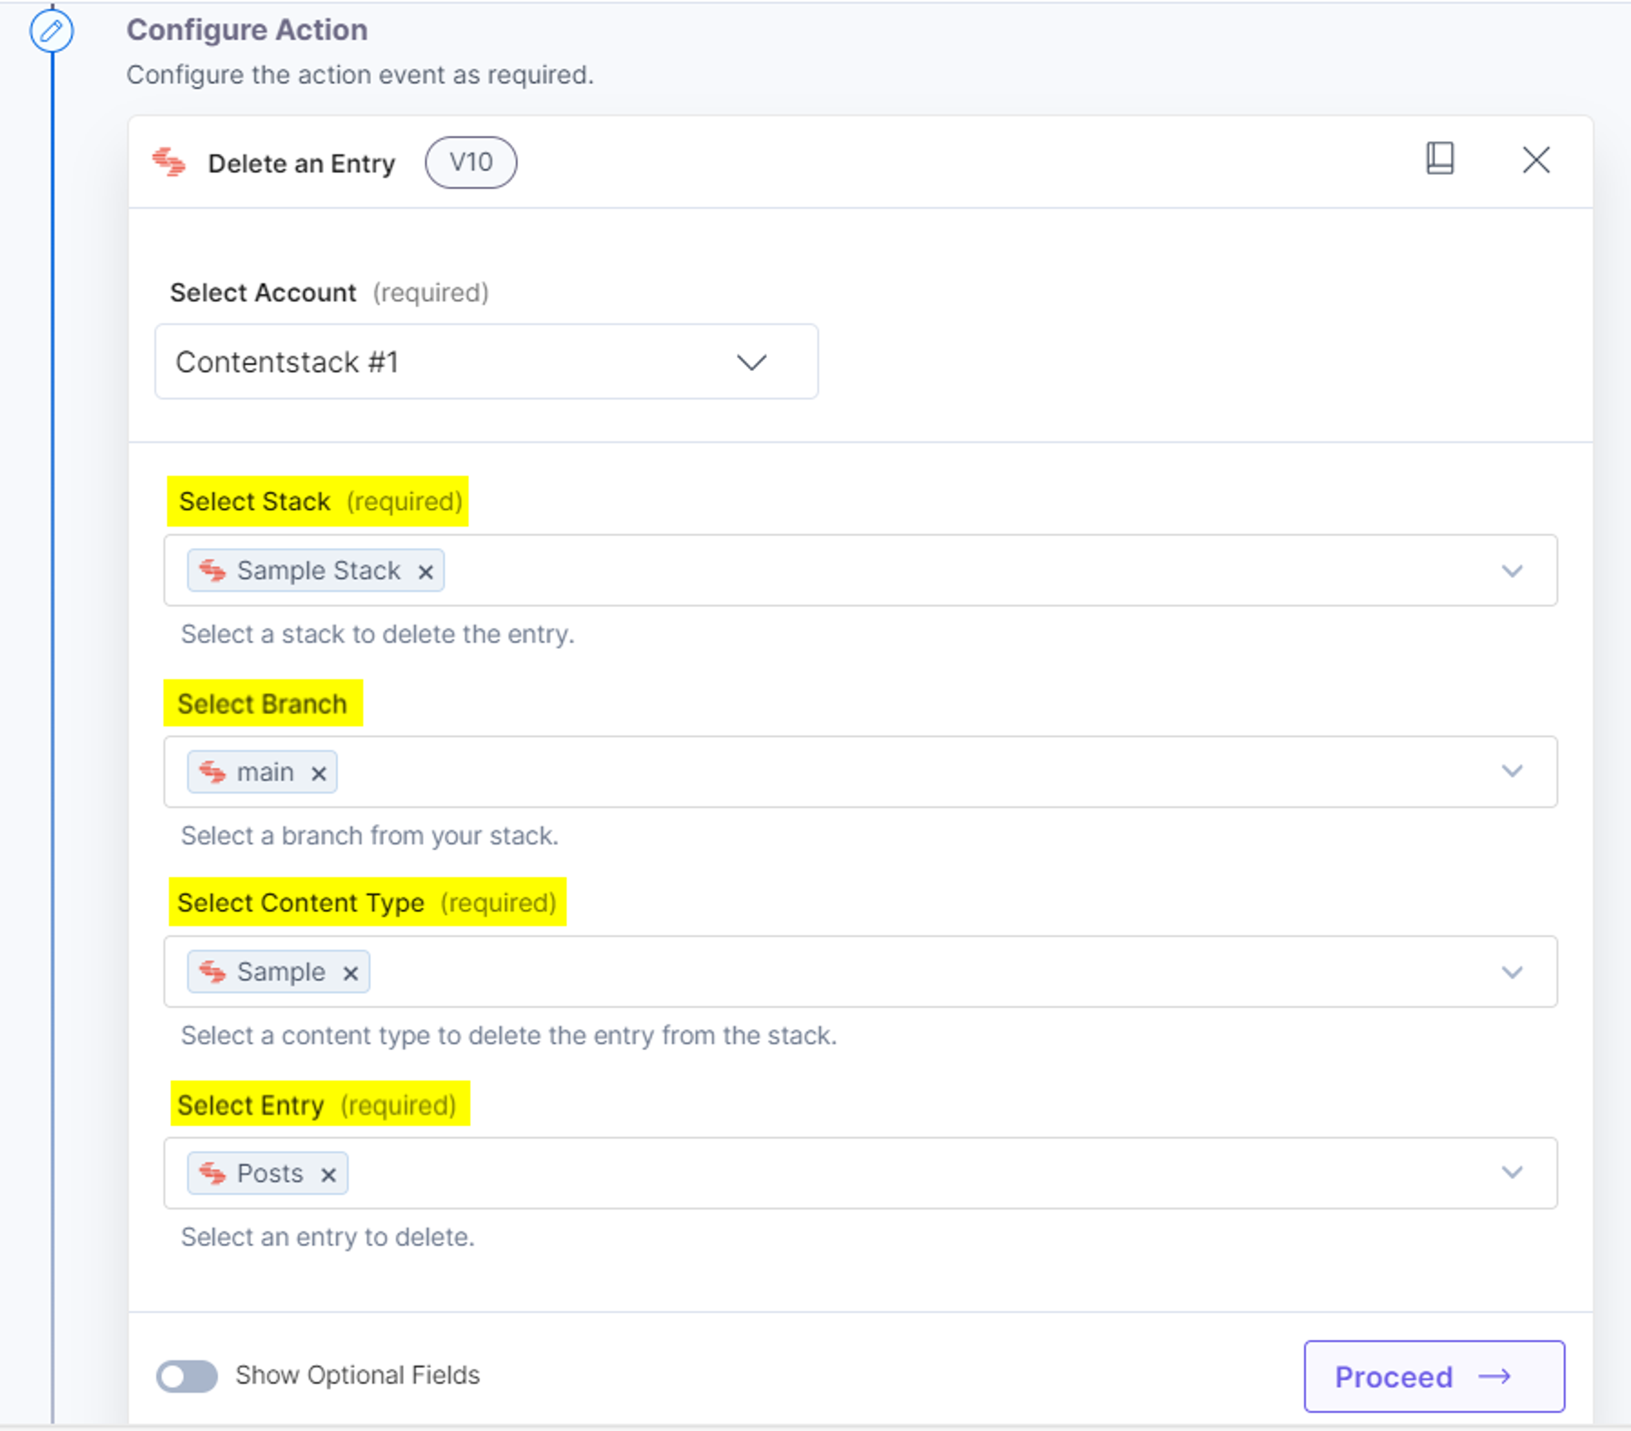The height and width of the screenshot is (1431, 1631).
Task: Click the V10 version badge
Action: click(471, 162)
